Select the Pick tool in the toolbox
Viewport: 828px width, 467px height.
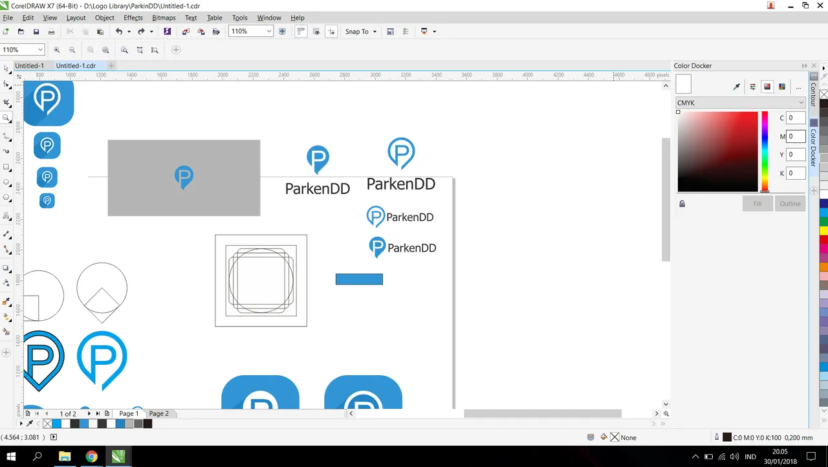point(6,68)
